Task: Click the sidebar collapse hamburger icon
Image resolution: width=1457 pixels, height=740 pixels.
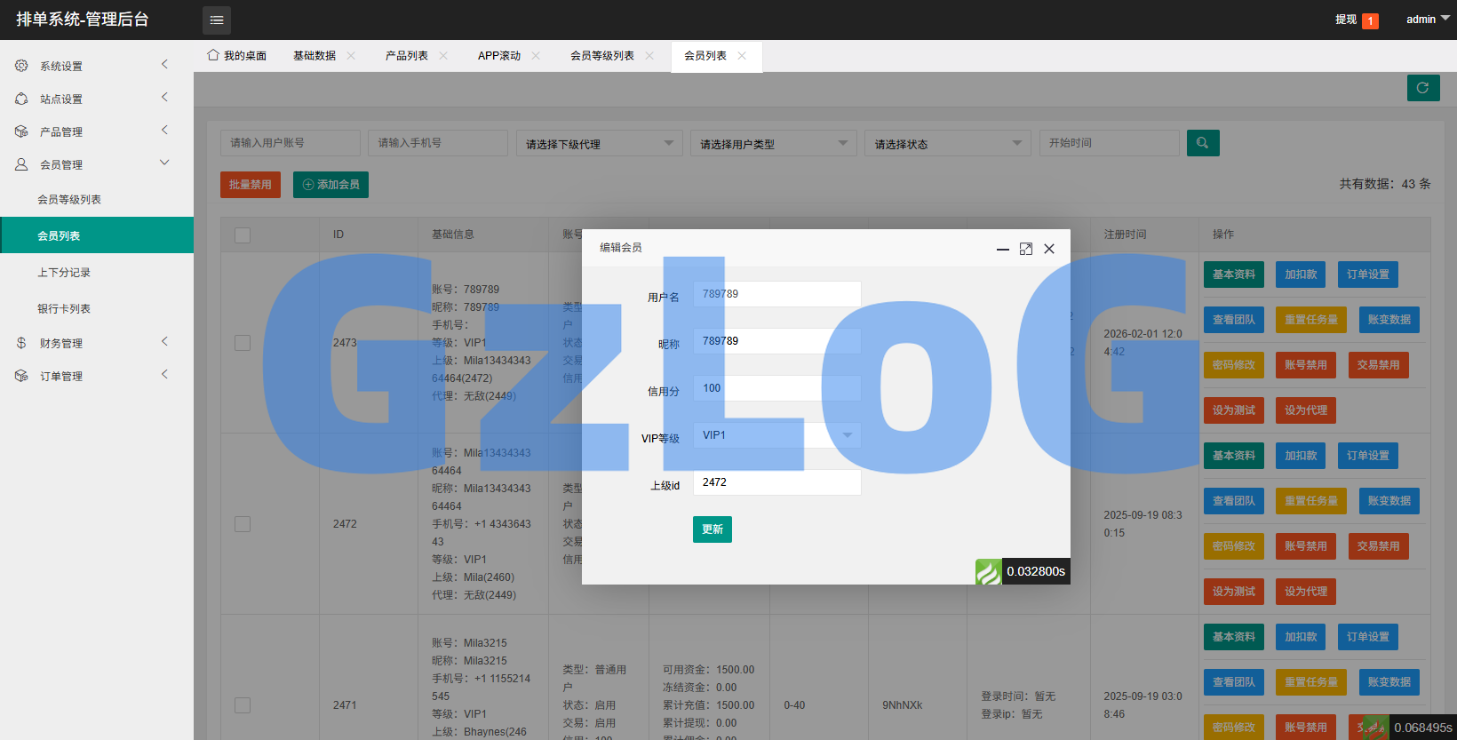Action: pos(217,20)
